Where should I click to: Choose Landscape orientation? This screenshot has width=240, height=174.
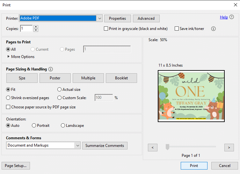coord(63,126)
